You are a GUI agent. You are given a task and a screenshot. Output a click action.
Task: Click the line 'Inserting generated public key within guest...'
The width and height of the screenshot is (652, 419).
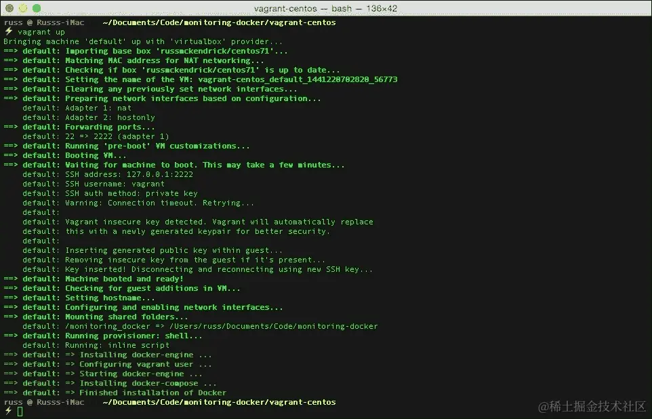[x=174, y=250]
